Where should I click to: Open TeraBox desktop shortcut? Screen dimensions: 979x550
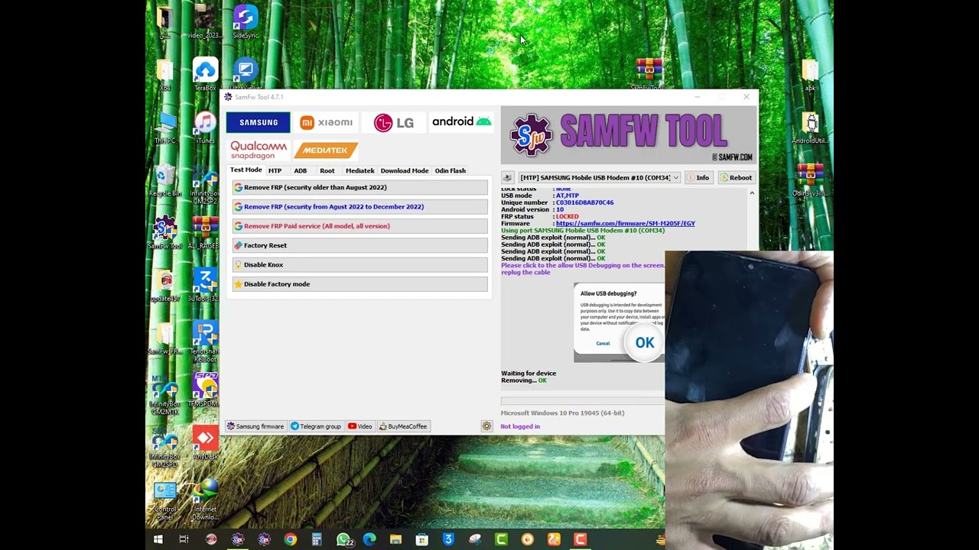[x=205, y=74]
